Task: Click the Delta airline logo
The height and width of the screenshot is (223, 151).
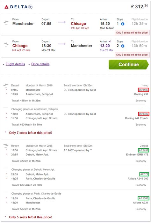Action: (18, 7)
